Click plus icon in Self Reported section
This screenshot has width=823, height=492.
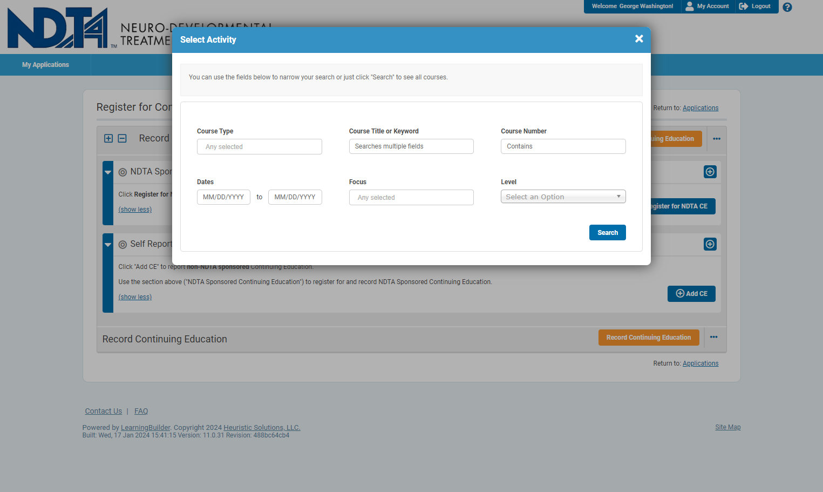pos(710,244)
